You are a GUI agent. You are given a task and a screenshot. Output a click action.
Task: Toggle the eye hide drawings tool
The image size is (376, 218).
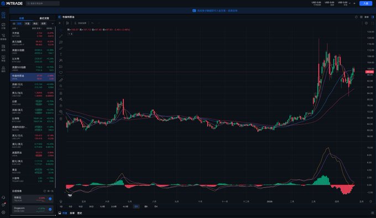pos(61,112)
